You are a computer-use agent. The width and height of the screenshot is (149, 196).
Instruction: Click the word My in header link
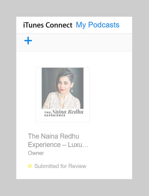click(81, 25)
